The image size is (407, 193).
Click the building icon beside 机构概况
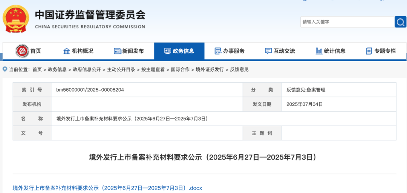pyautogui.click(x=67, y=51)
